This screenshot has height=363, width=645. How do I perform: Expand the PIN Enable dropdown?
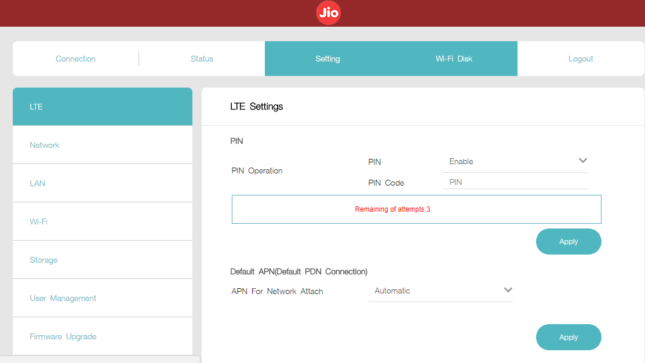[515, 162]
